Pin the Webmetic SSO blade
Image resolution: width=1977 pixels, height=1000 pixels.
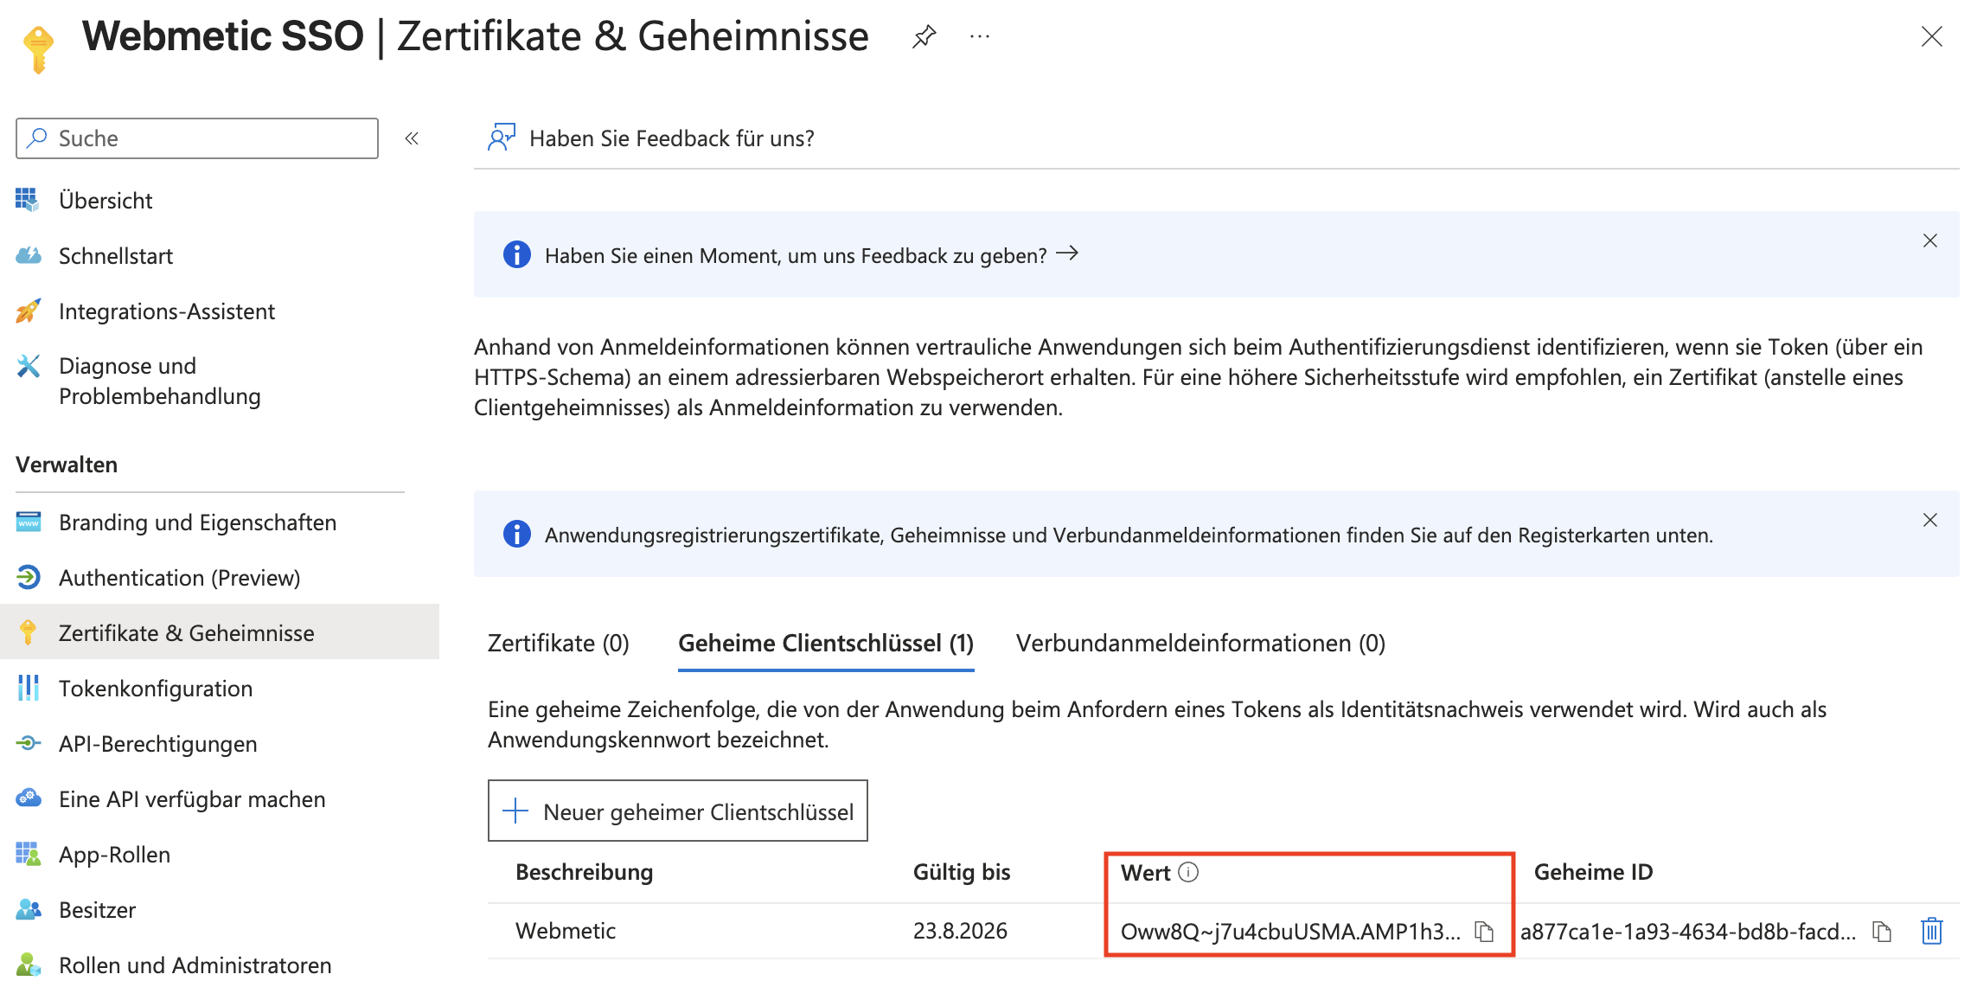pos(924,36)
